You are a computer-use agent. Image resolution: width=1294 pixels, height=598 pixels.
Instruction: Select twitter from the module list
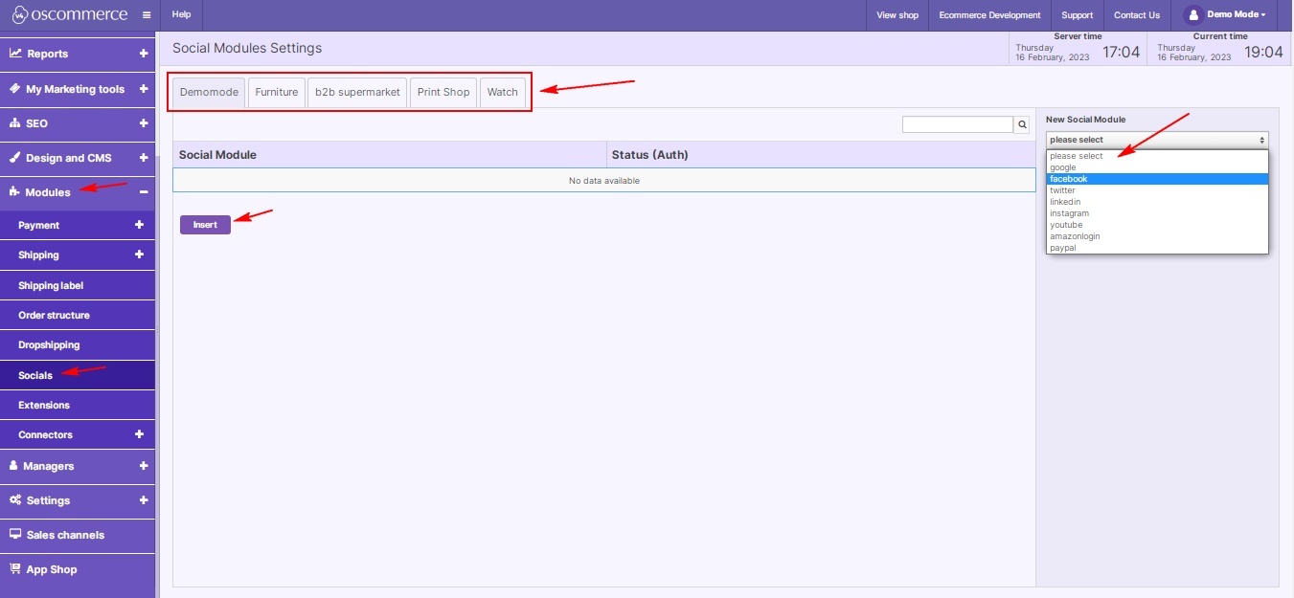[1157, 190]
